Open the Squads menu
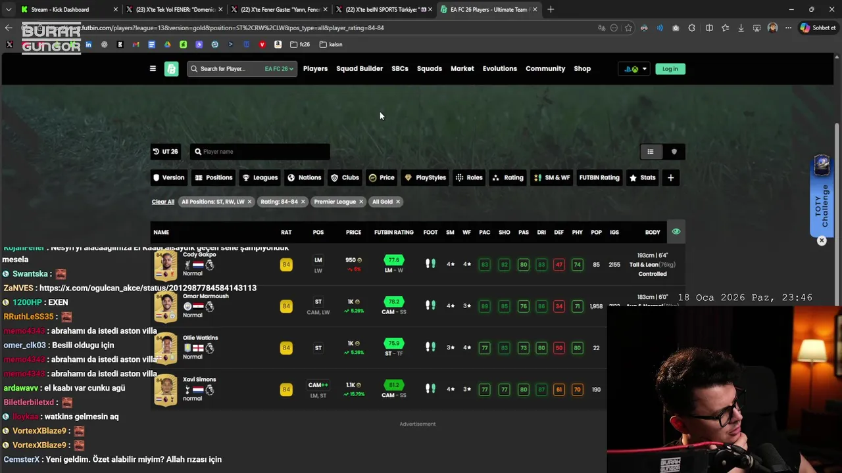842x473 pixels. point(430,68)
